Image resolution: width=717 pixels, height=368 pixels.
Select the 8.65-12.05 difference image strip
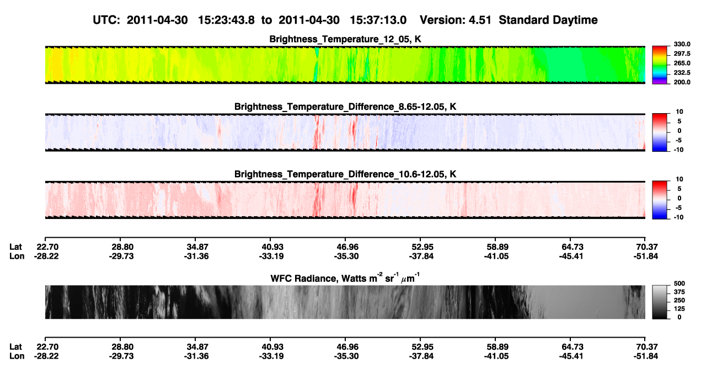pyautogui.click(x=345, y=132)
